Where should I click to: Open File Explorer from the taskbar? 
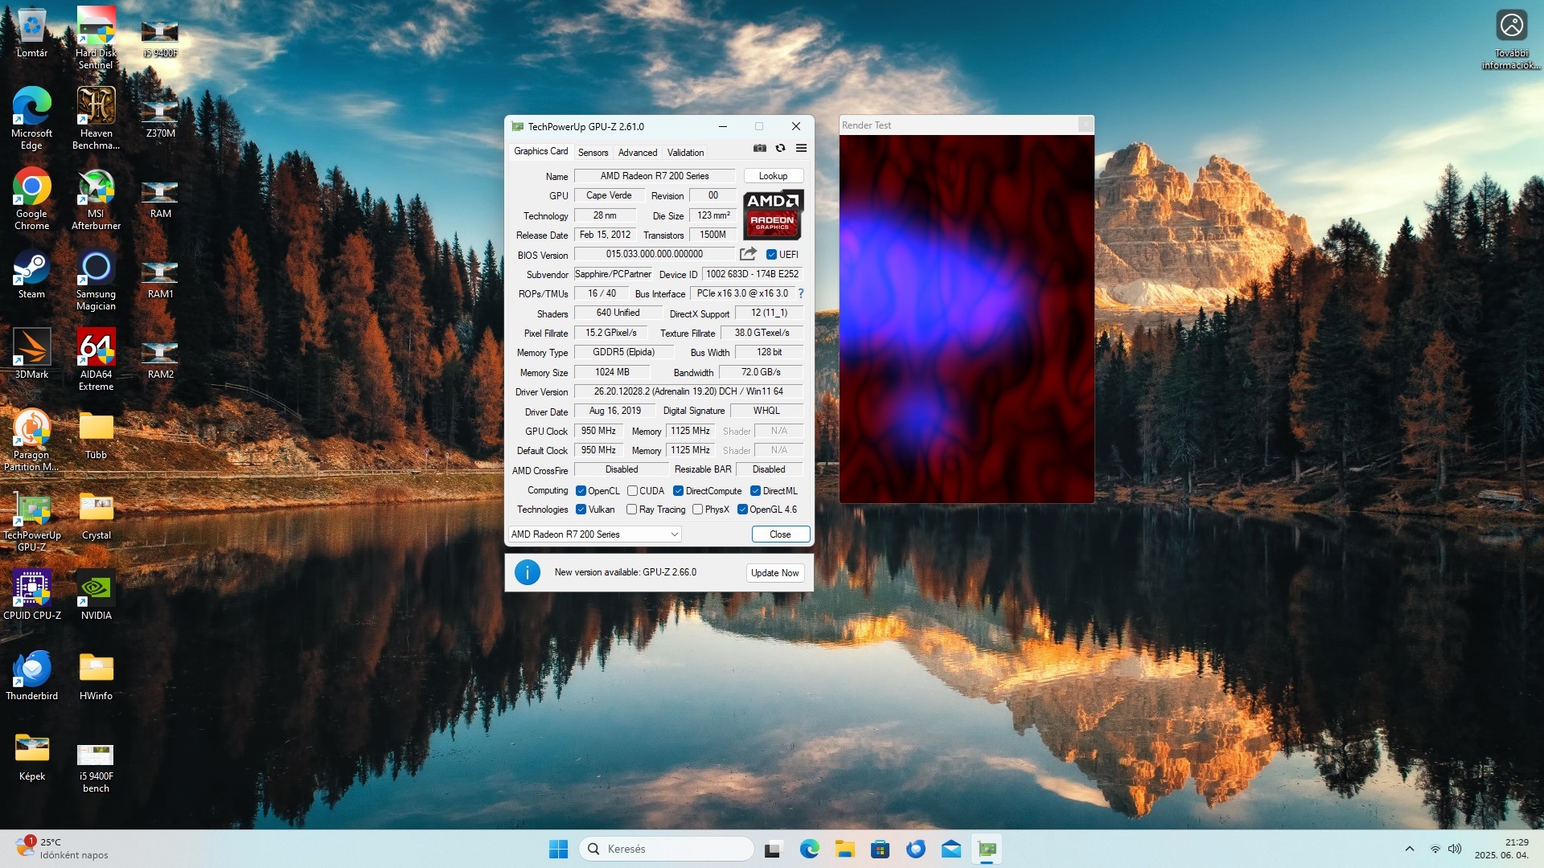844,849
